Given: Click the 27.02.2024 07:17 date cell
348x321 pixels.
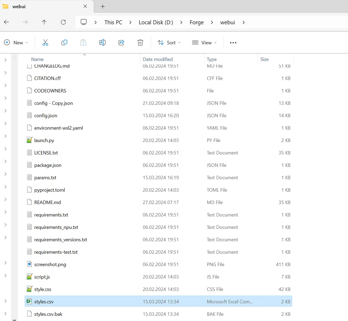Looking at the screenshot, I should [161, 202].
